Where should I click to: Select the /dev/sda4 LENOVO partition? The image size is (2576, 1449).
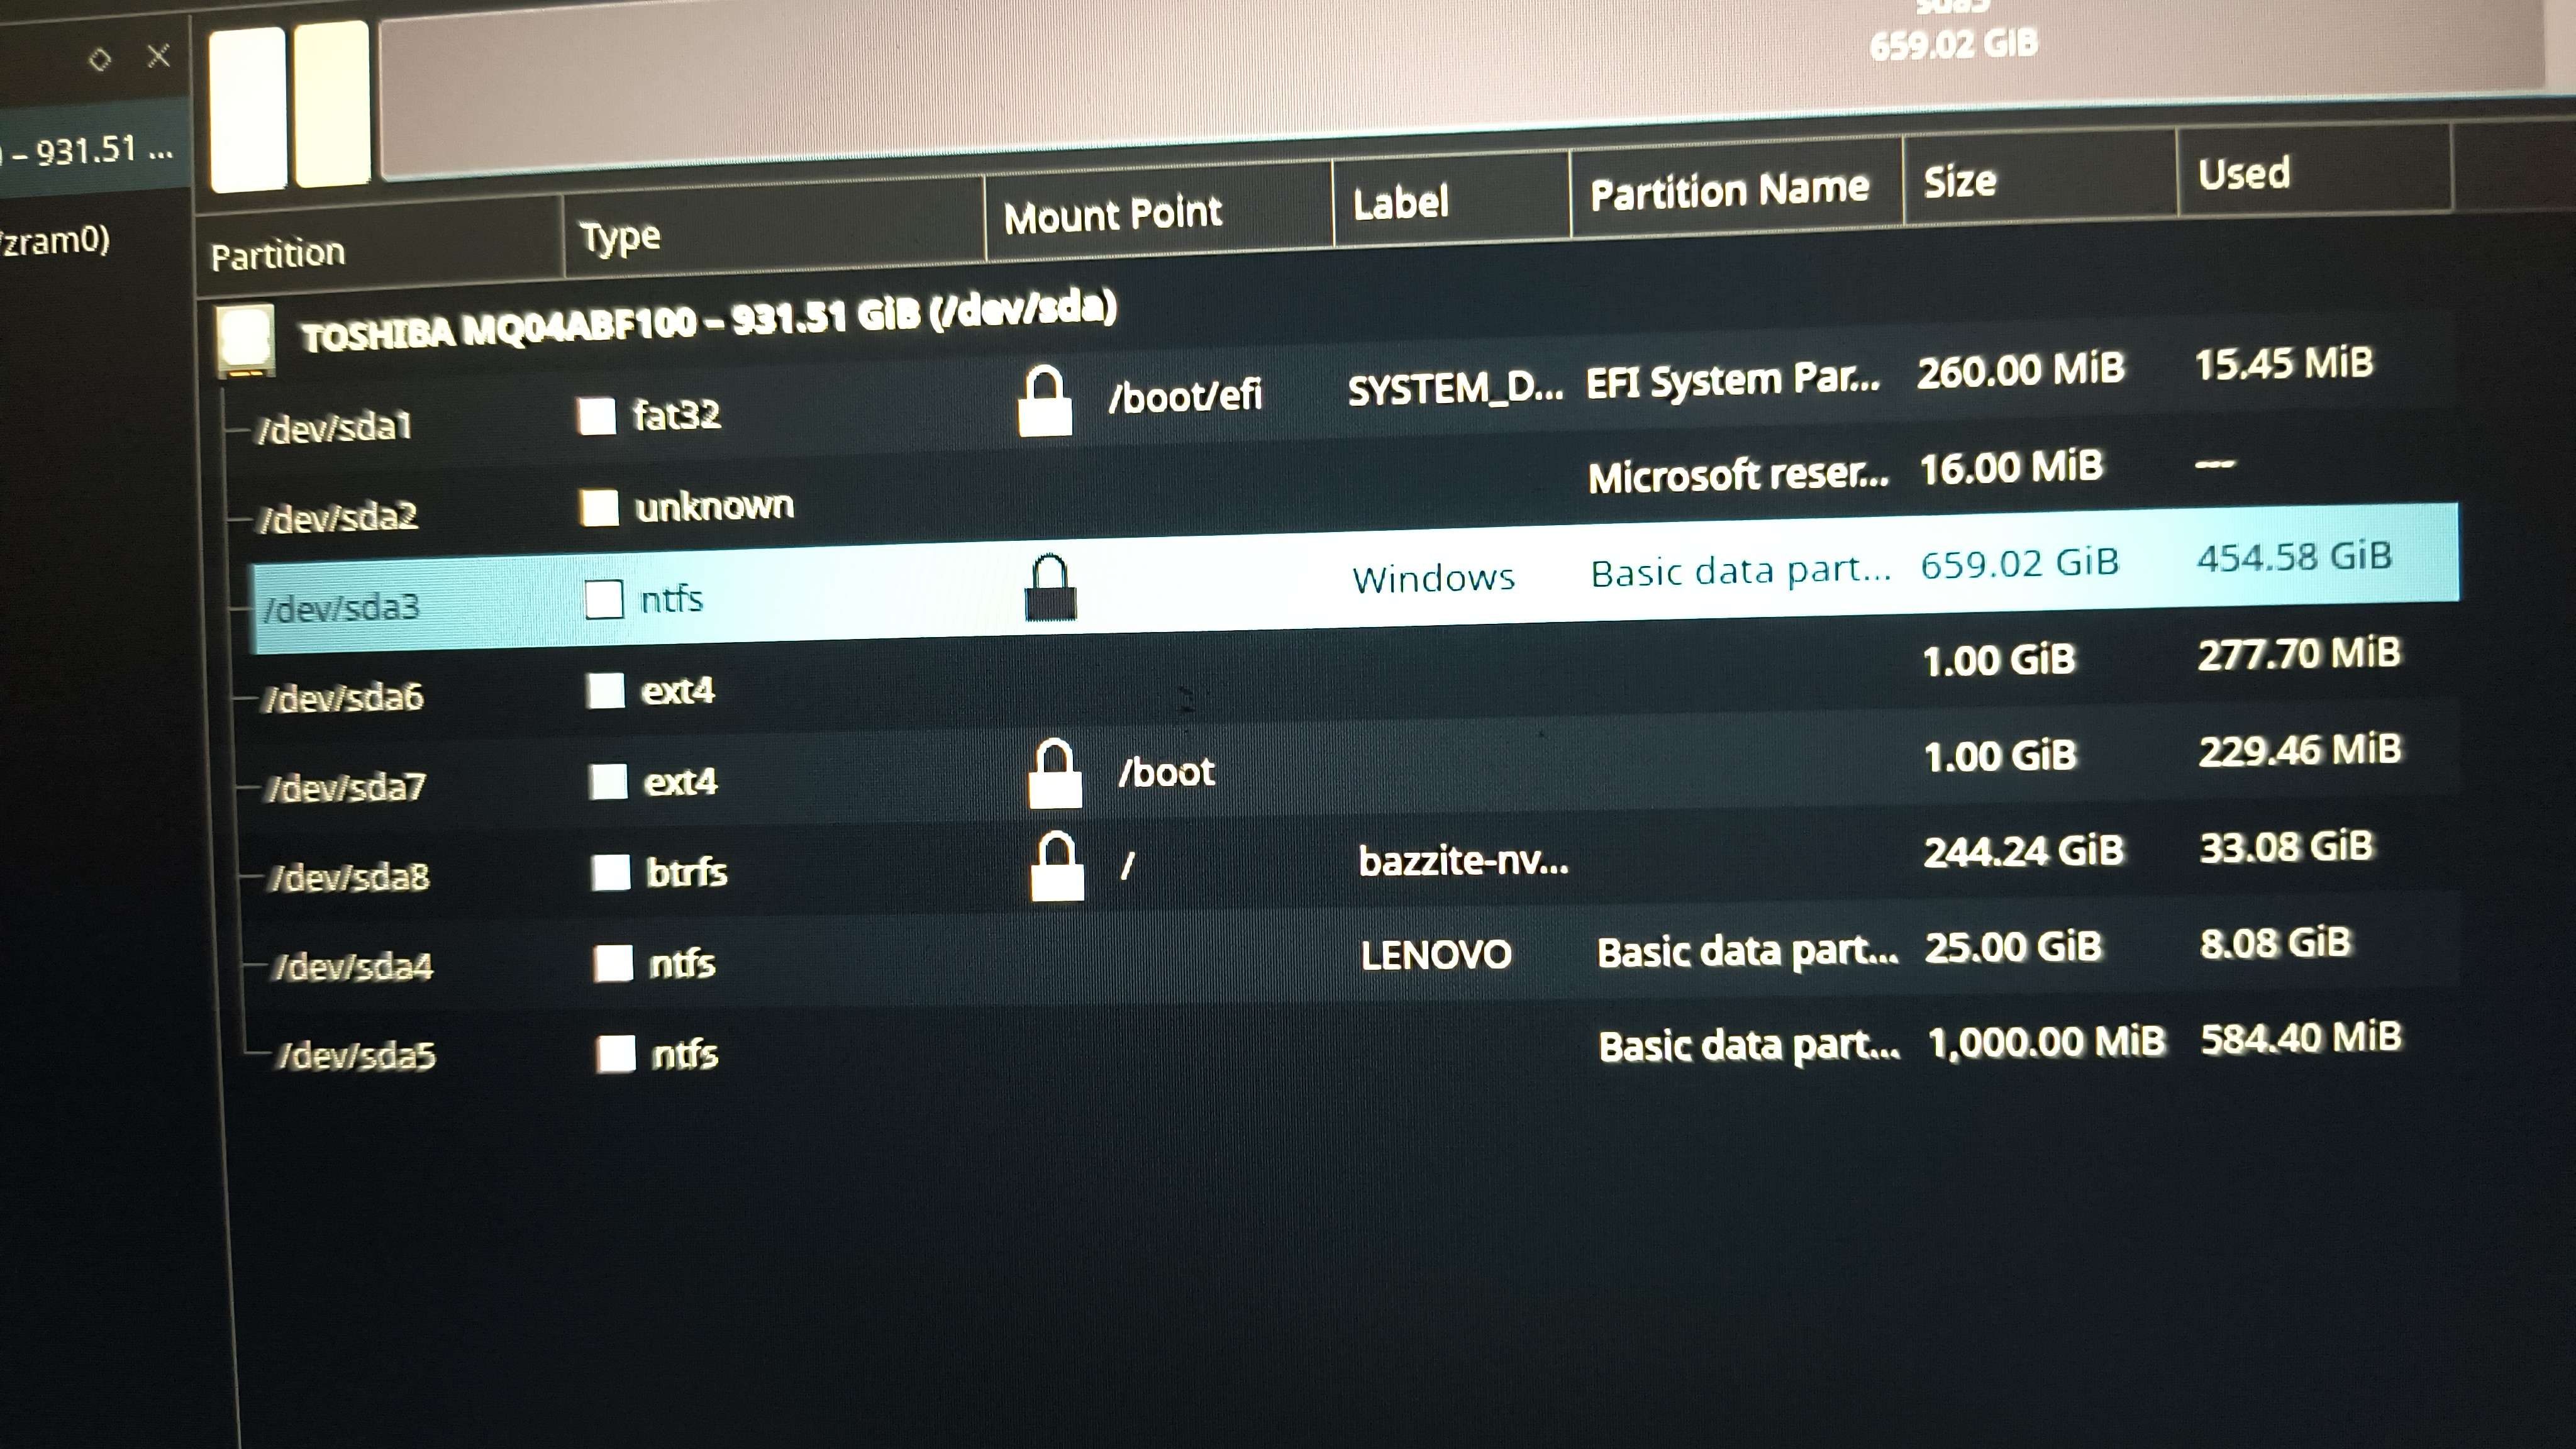(353, 967)
